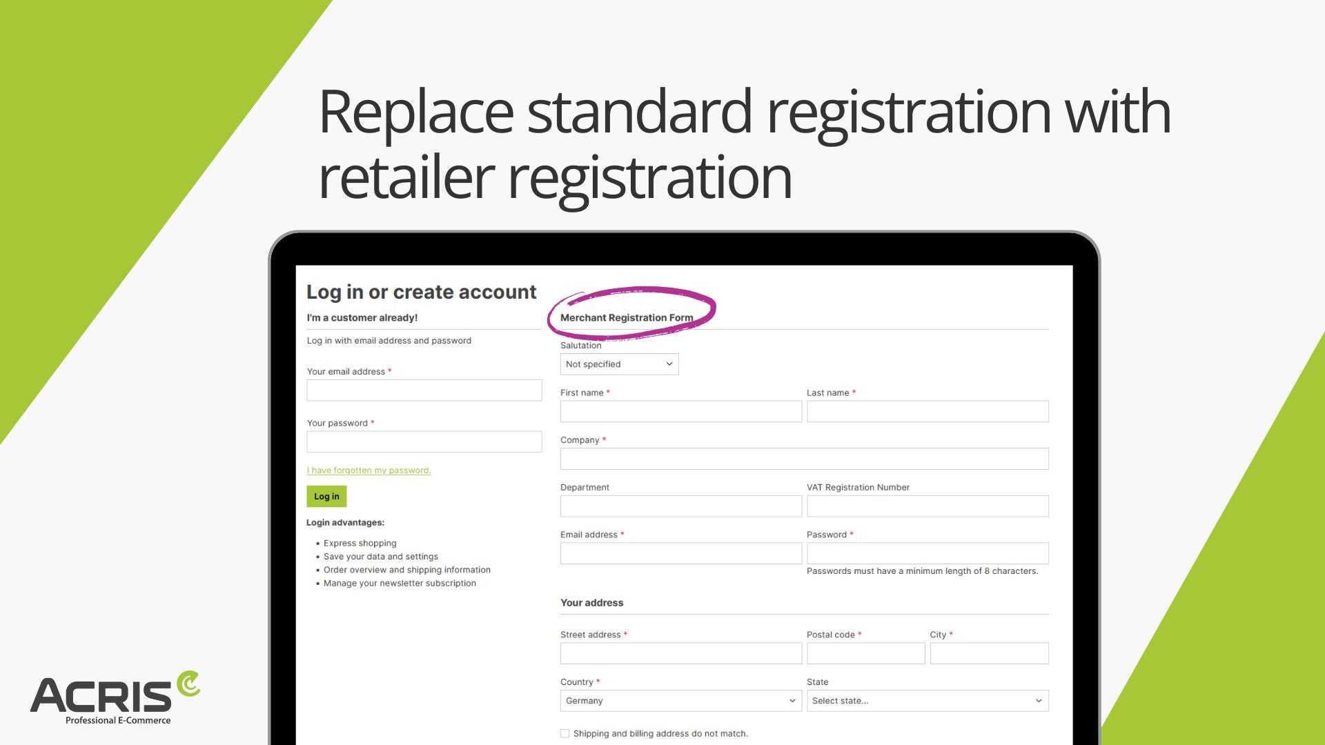
Task: Open the forgotten password link
Action: (x=369, y=470)
